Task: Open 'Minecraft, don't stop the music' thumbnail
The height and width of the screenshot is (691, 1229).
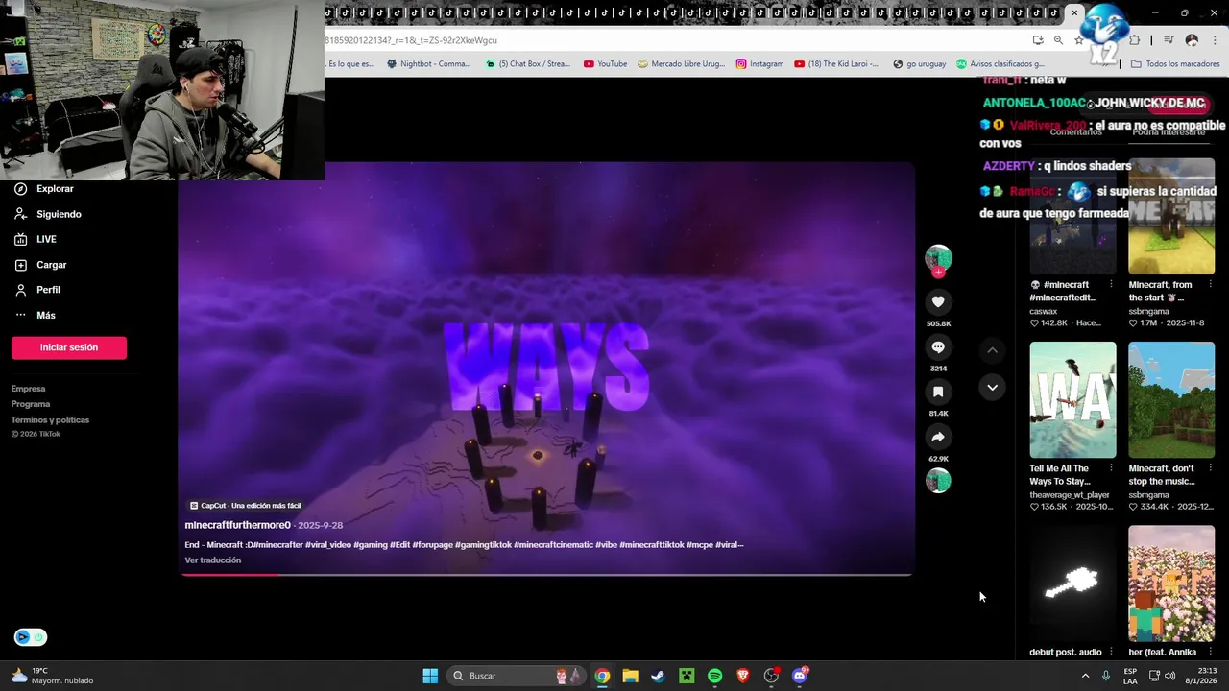Action: (x=1171, y=400)
